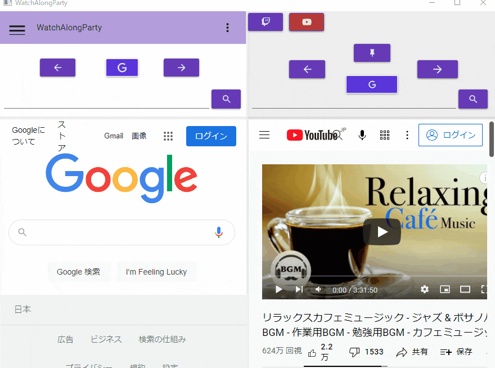
Task: Open the YouTube guide hamburger menu
Action: pyautogui.click(x=264, y=135)
